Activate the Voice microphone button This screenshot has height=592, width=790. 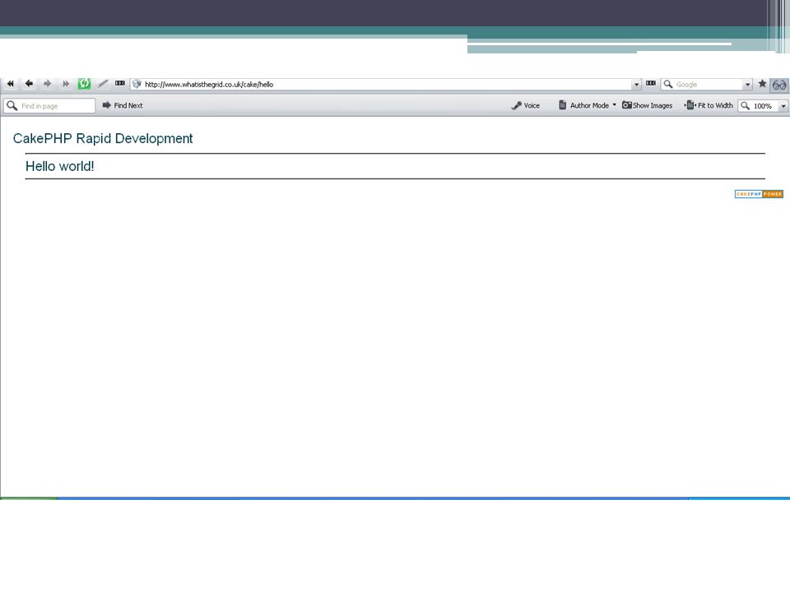click(x=526, y=105)
